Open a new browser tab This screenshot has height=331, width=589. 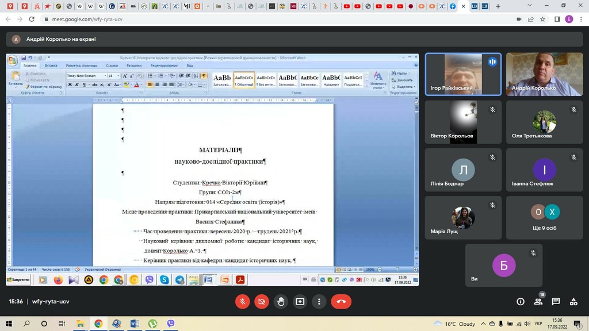498,6
